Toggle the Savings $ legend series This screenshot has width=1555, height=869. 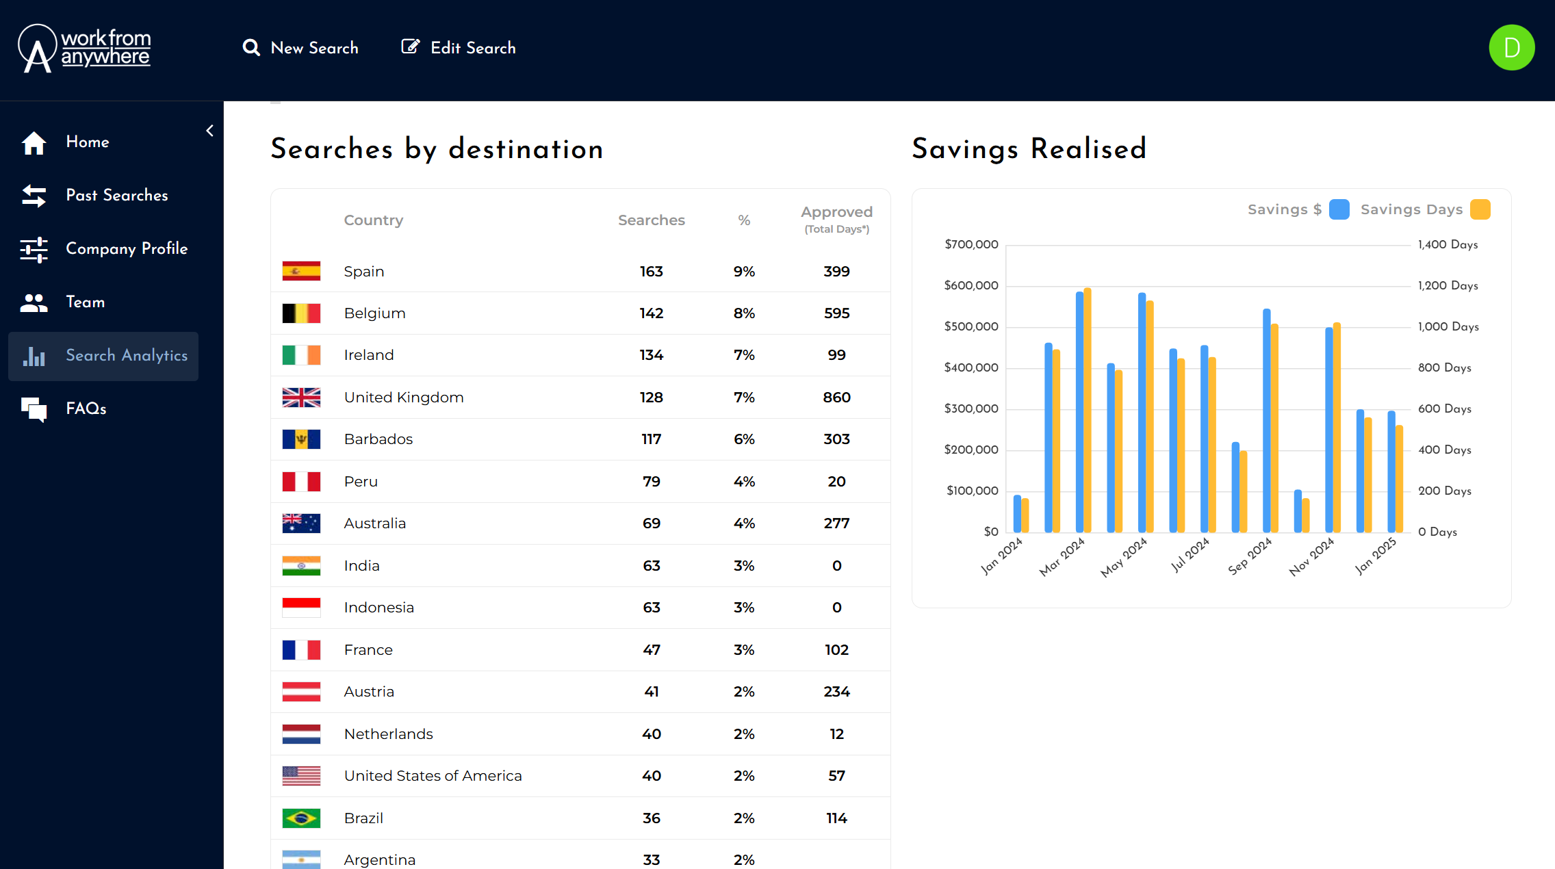pos(1284,209)
